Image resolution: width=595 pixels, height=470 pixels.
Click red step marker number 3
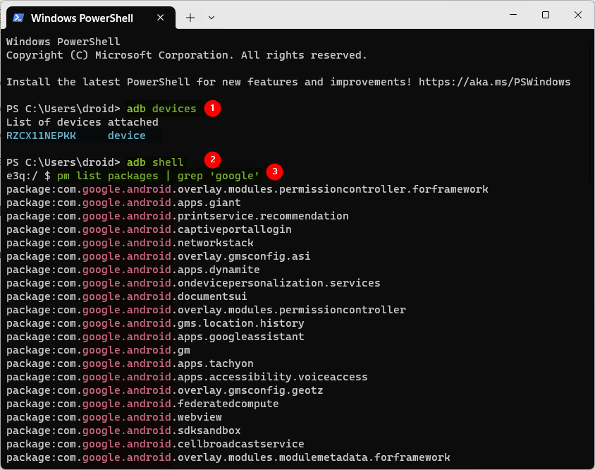tap(276, 171)
